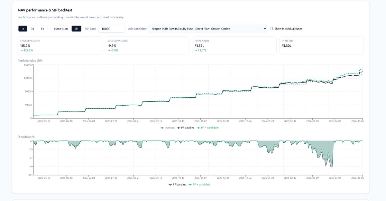
Task: Toggle Invested series in portfolio legend
Action: (167, 128)
